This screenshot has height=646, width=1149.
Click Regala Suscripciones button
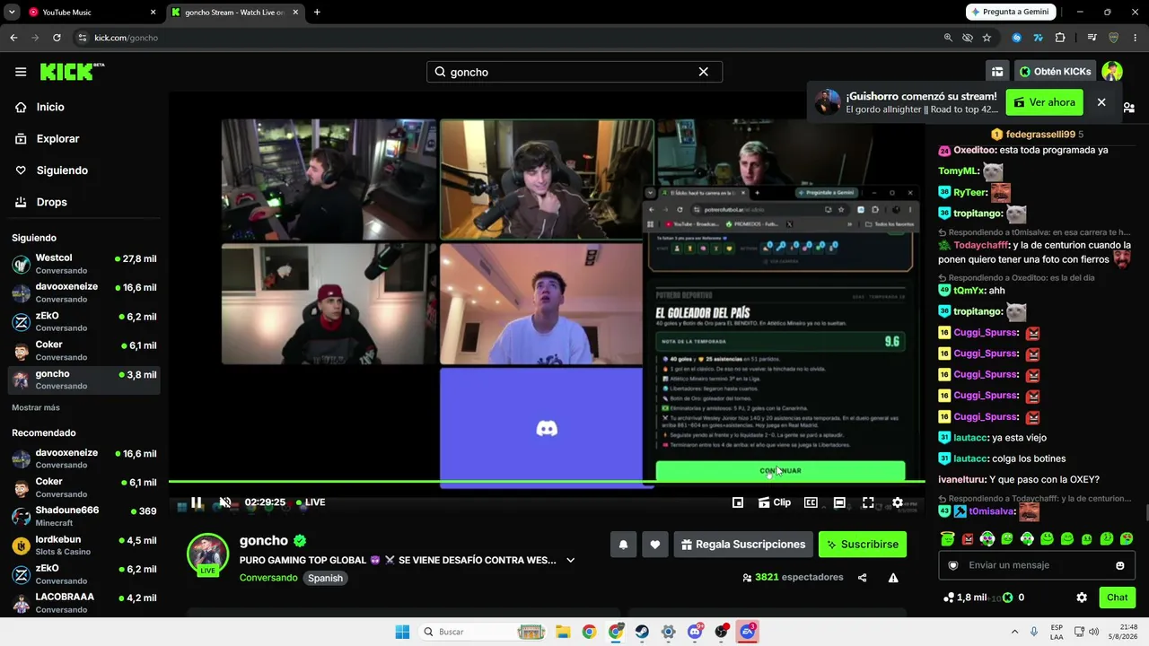[743, 545]
